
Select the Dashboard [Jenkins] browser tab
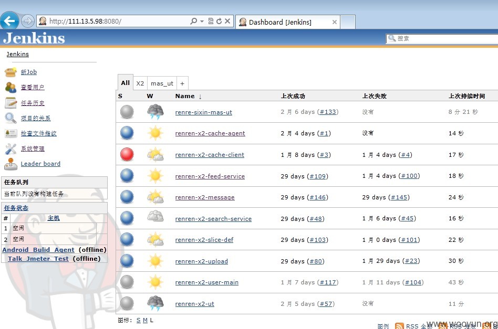pyautogui.click(x=287, y=22)
